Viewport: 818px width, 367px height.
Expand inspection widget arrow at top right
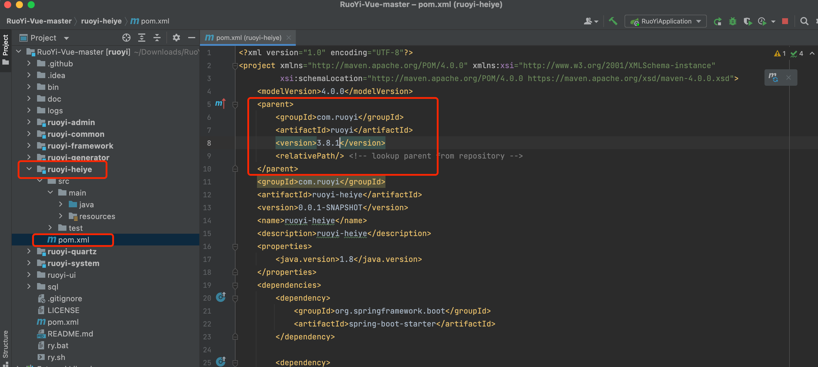click(812, 53)
